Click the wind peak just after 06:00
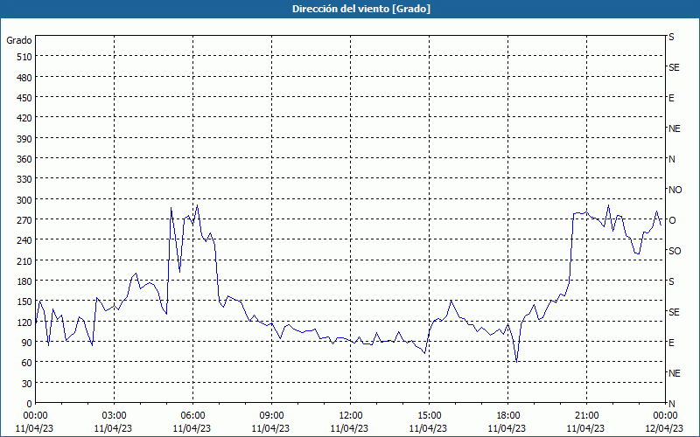 point(197,205)
